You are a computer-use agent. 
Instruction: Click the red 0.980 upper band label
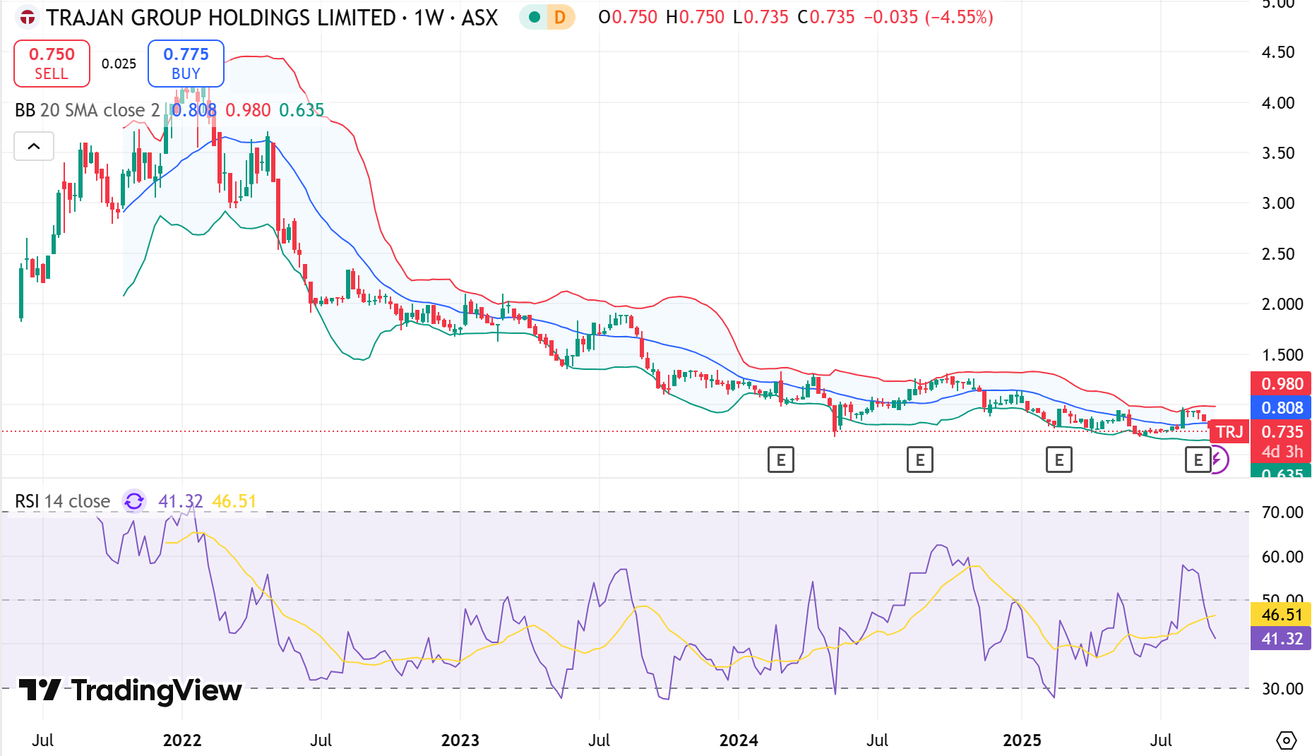1281,384
